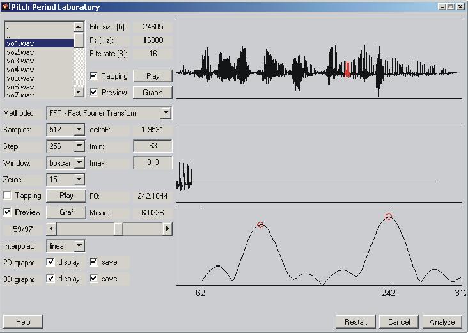Select vo5.wav in the file list
The height and width of the screenshot is (333, 468).
click(39, 78)
